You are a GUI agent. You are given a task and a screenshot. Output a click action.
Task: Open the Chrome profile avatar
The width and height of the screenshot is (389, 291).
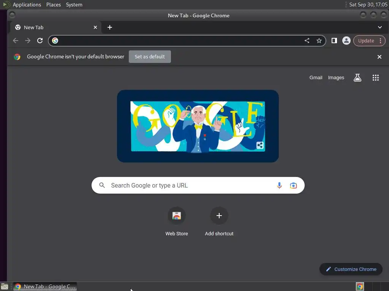point(346,41)
